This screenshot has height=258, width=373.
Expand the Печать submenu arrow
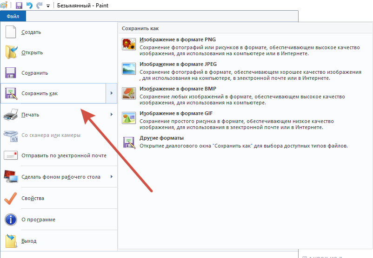tap(112, 114)
